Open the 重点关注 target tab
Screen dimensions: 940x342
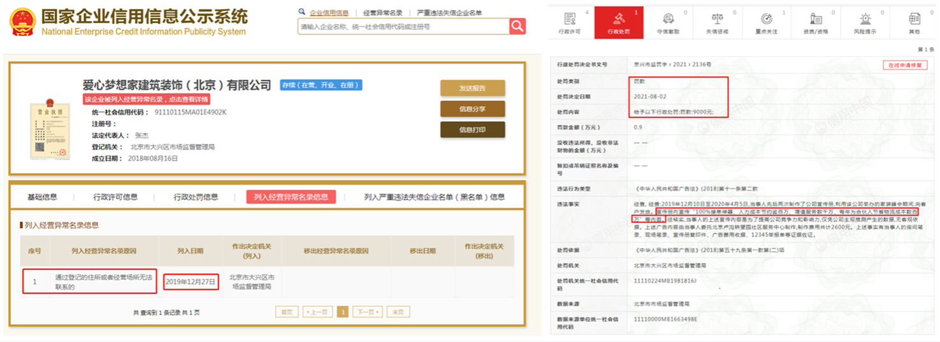(x=767, y=23)
